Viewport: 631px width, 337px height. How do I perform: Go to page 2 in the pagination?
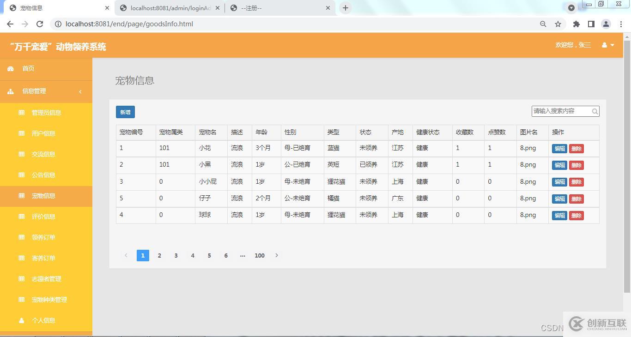click(x=159, y=255)
